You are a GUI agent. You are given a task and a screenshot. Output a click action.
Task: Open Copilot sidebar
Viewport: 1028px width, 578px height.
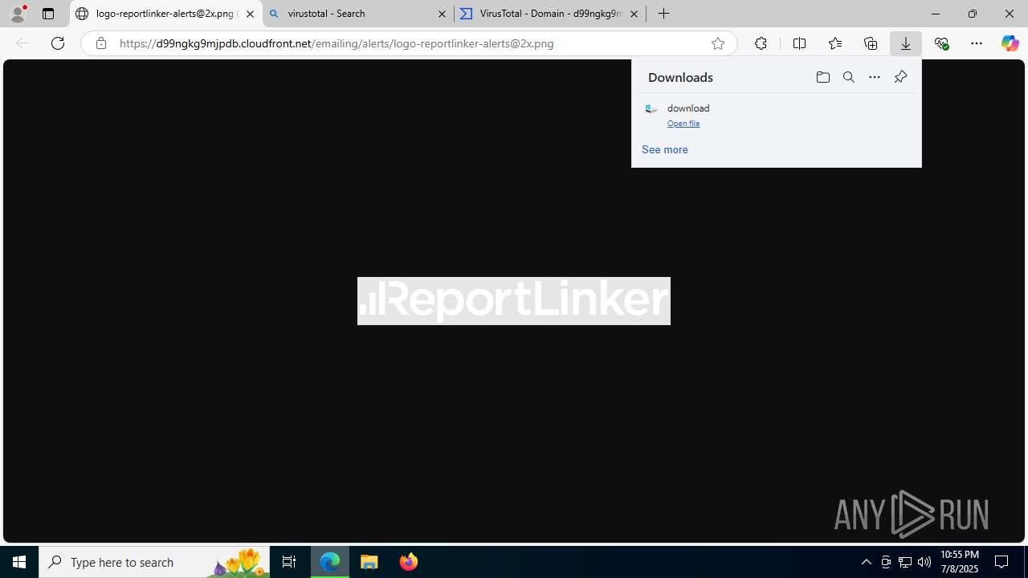[x=1010, y=43]
